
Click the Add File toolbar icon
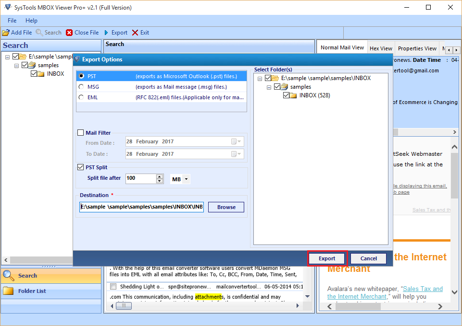point(6,33)
